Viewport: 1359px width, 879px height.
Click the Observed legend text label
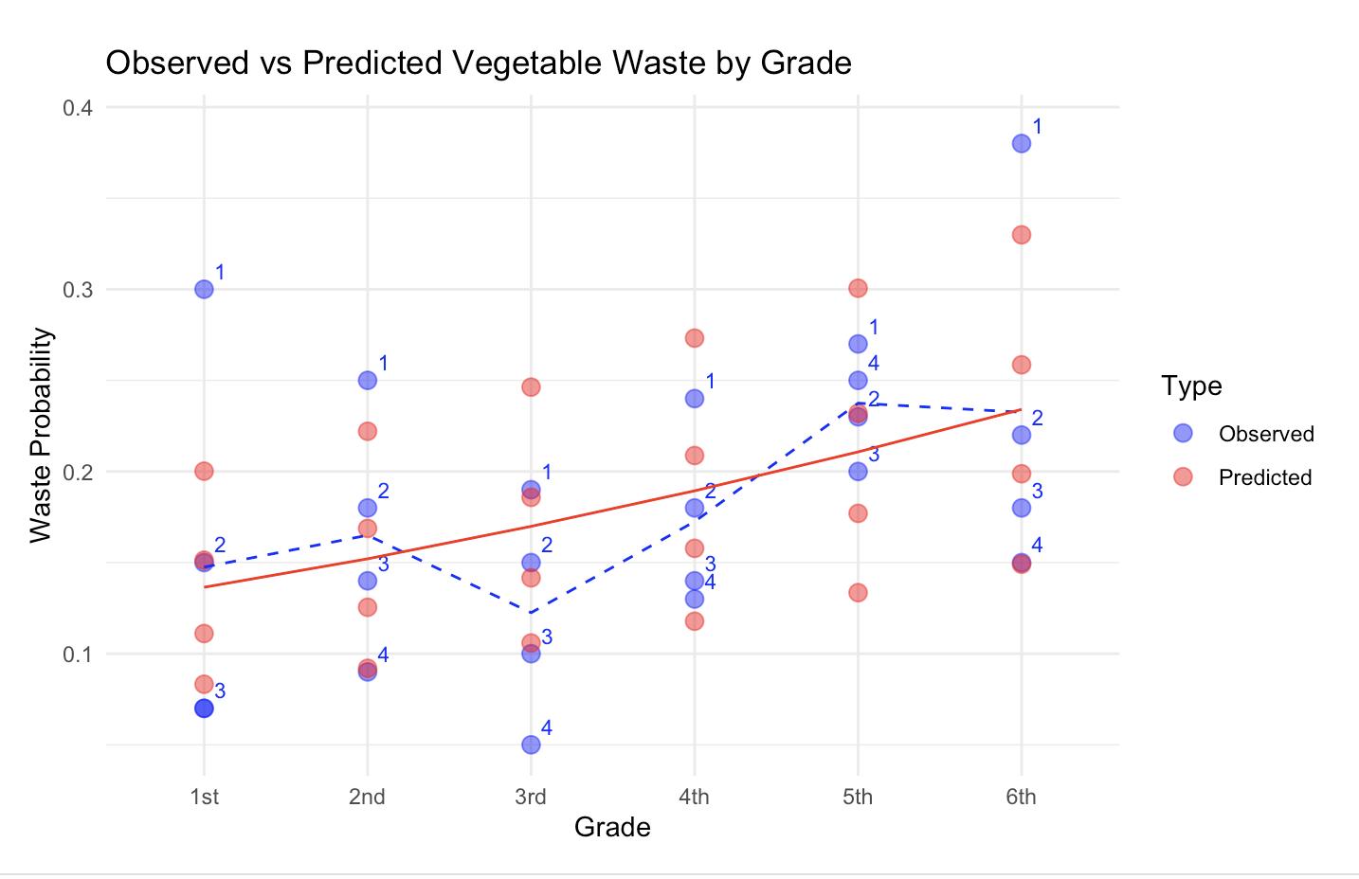pyautogui.click(x=1266, y=434)
